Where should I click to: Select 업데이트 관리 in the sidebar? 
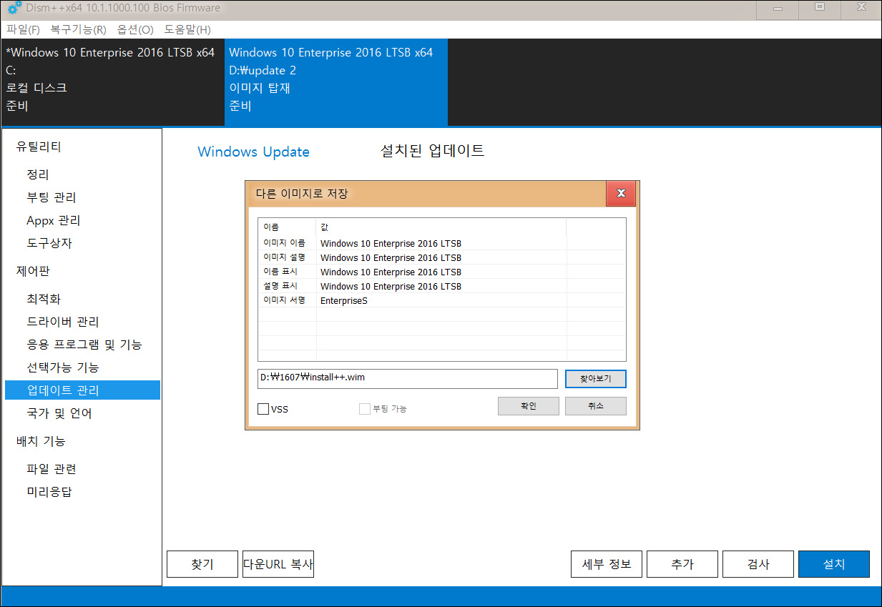[82, 390]
